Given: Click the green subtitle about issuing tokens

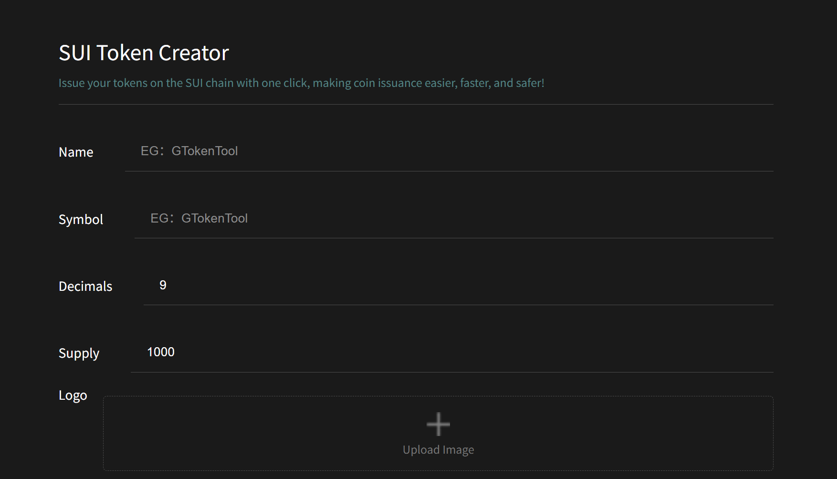Looking at the screenshot, I should 301,83.
